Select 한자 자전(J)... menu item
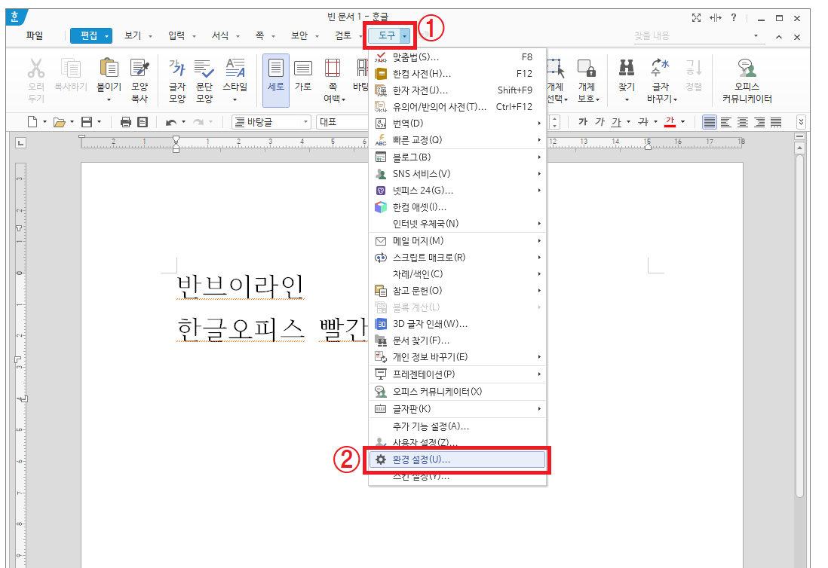 point(457,90)
